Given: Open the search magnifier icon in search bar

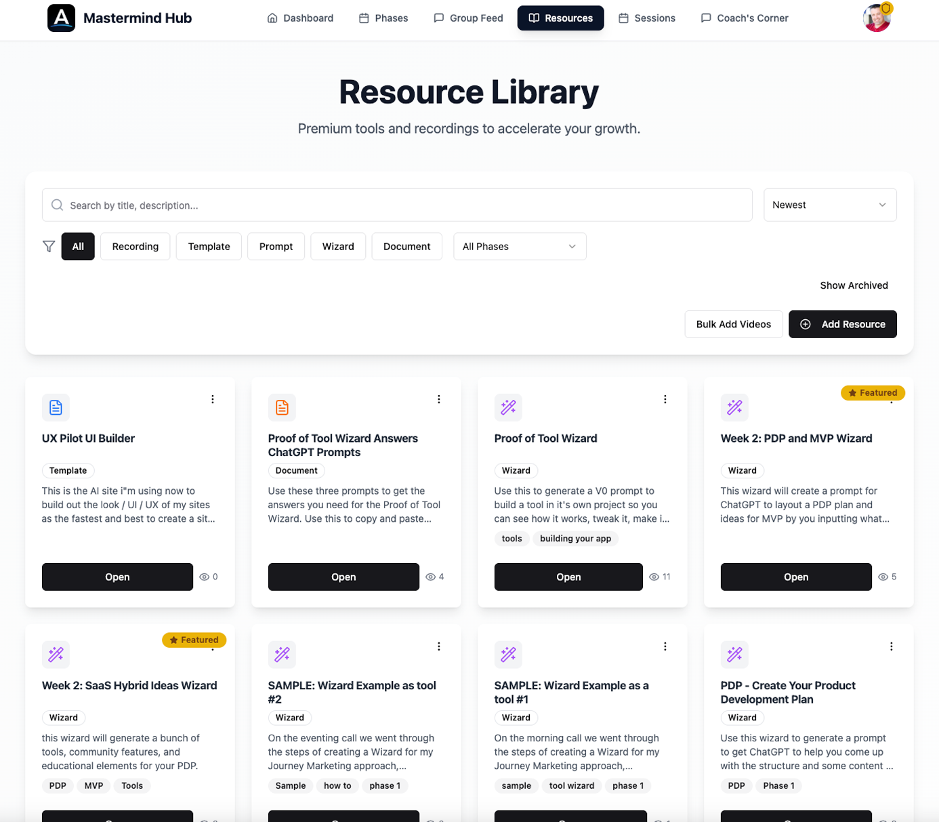Looking at the screenshot, I should (x=57, y=205).
